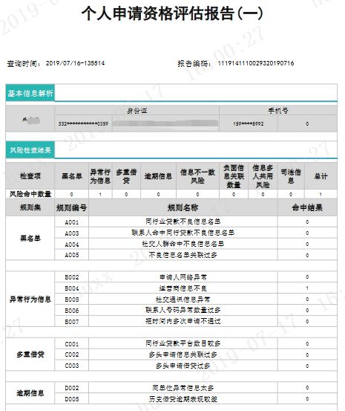Click the 规则名称 column header
Image resolution: width=345 pixels, height=411 pixels.
(183, 208)
